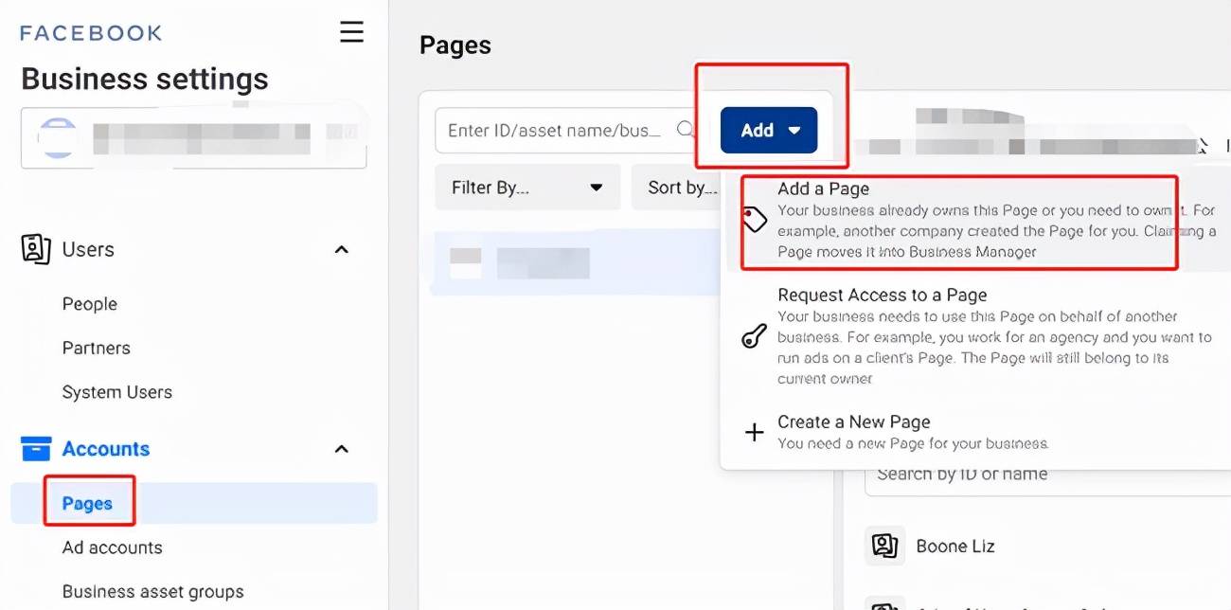1231x610 pixels.
Task: Click the Boone Liz person icon
Action: pyautogui.click(x=884, y=546)
